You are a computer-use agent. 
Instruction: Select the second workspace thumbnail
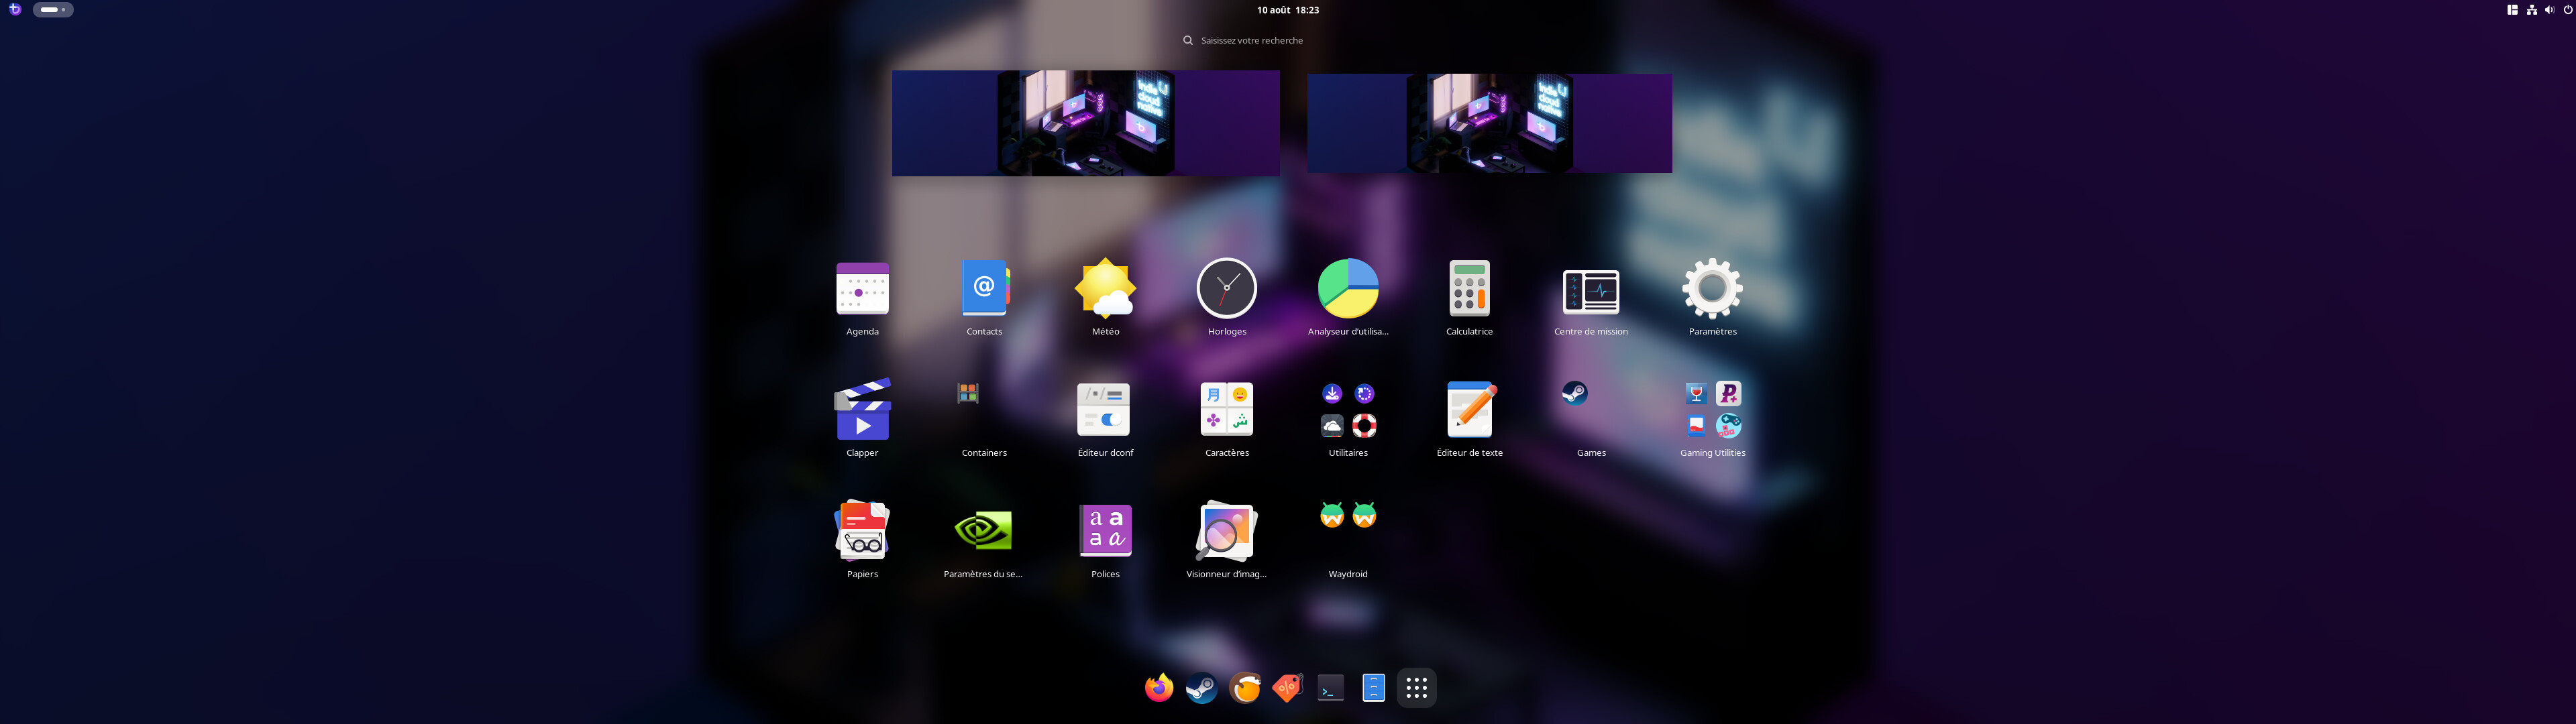pyautogui.click(x=1489, y=123)
